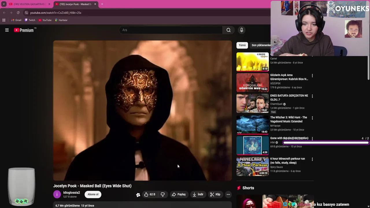Open new browser tab with plus

coord(102,4)
